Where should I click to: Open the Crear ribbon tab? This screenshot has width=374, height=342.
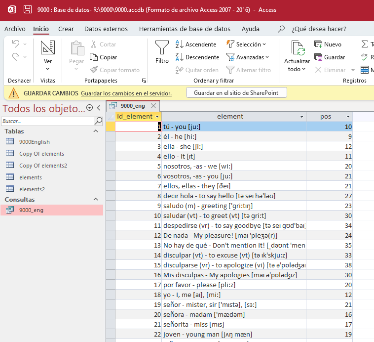[x=66, y=29]
